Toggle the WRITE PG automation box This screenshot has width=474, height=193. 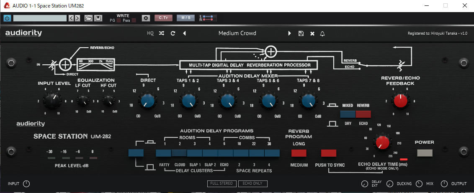pos(118,20)
